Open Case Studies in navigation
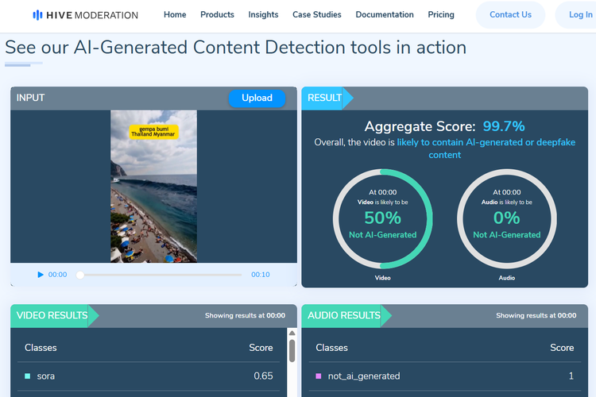The height and width of the screenshot is (397, 596). tap(317, 14)
